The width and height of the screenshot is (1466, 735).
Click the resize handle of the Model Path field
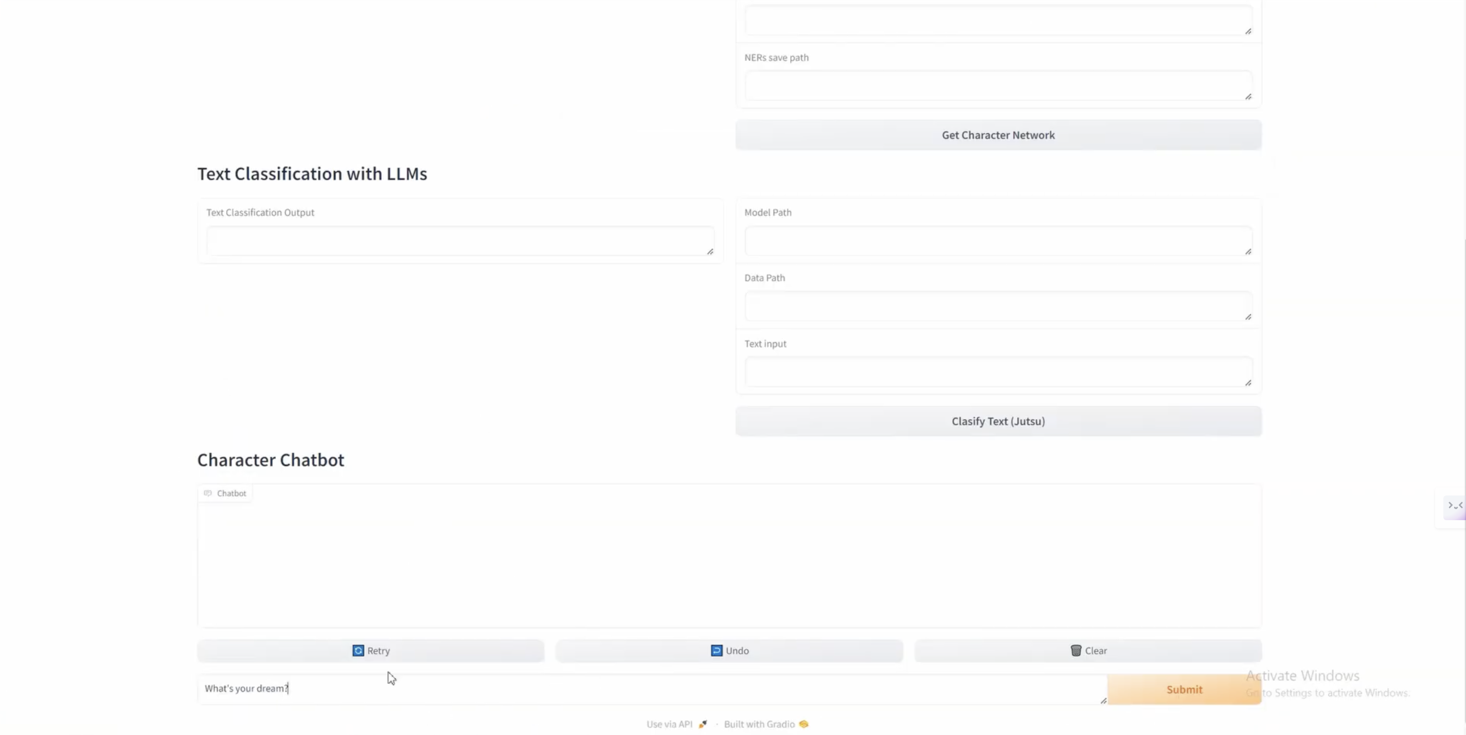(1248, 251)
